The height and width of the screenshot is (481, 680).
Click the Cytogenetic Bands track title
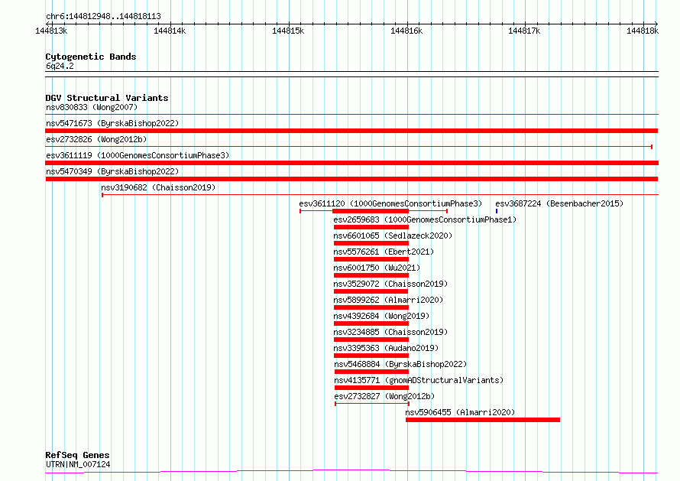pyautogui.click(x=91, y=57)
